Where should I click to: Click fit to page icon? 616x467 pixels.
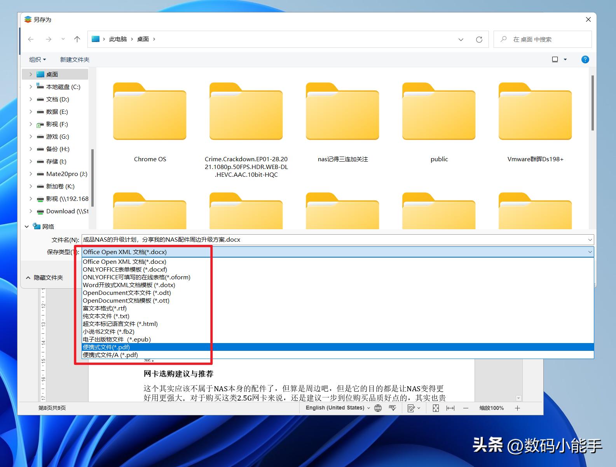436,408
